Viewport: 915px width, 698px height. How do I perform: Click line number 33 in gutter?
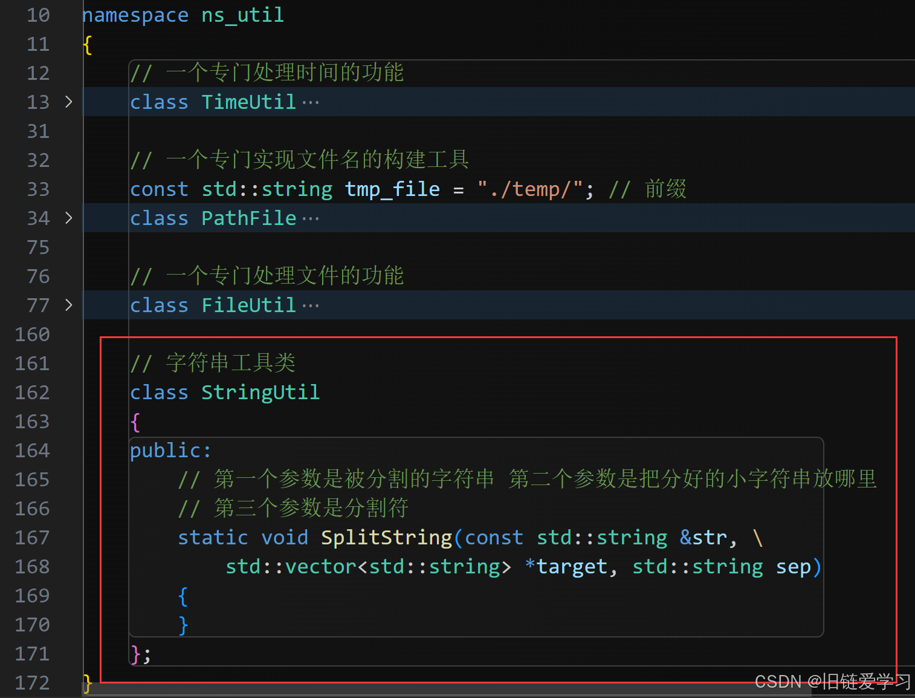[38, 189]
